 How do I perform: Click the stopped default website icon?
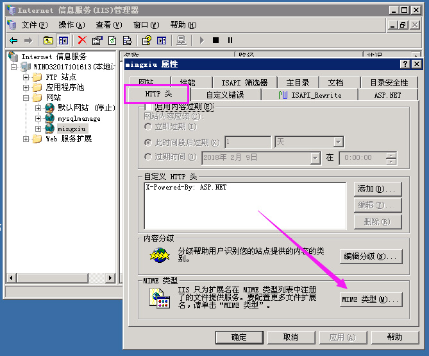[49, 108]
